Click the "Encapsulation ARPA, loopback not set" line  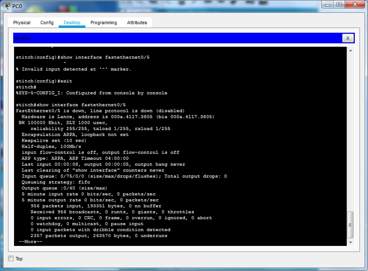[75, 134]
